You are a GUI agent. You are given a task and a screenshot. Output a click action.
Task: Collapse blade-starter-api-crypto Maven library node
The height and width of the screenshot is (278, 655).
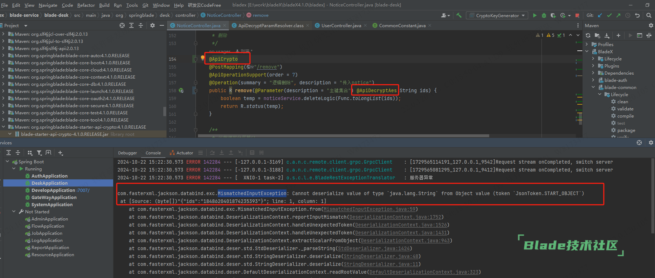(4, 127)
